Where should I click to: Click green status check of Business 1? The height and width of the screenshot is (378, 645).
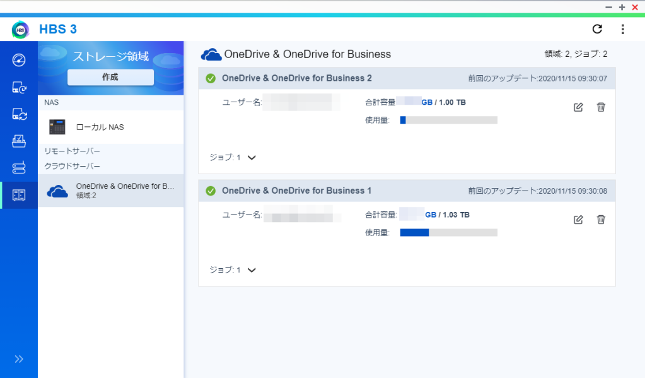click(x=211, y=191)
